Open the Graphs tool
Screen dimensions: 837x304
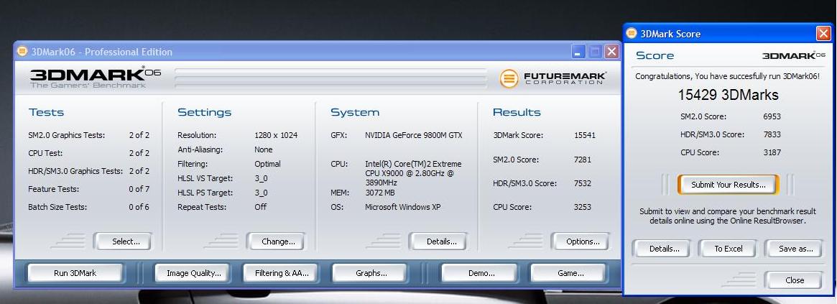pos(371,273)
